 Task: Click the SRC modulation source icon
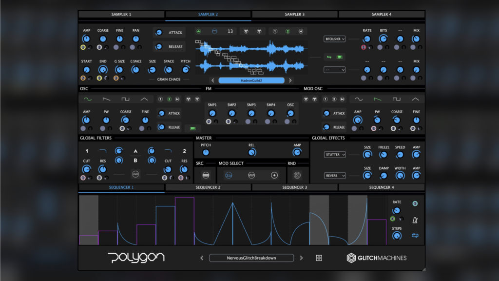coord(206,175)
